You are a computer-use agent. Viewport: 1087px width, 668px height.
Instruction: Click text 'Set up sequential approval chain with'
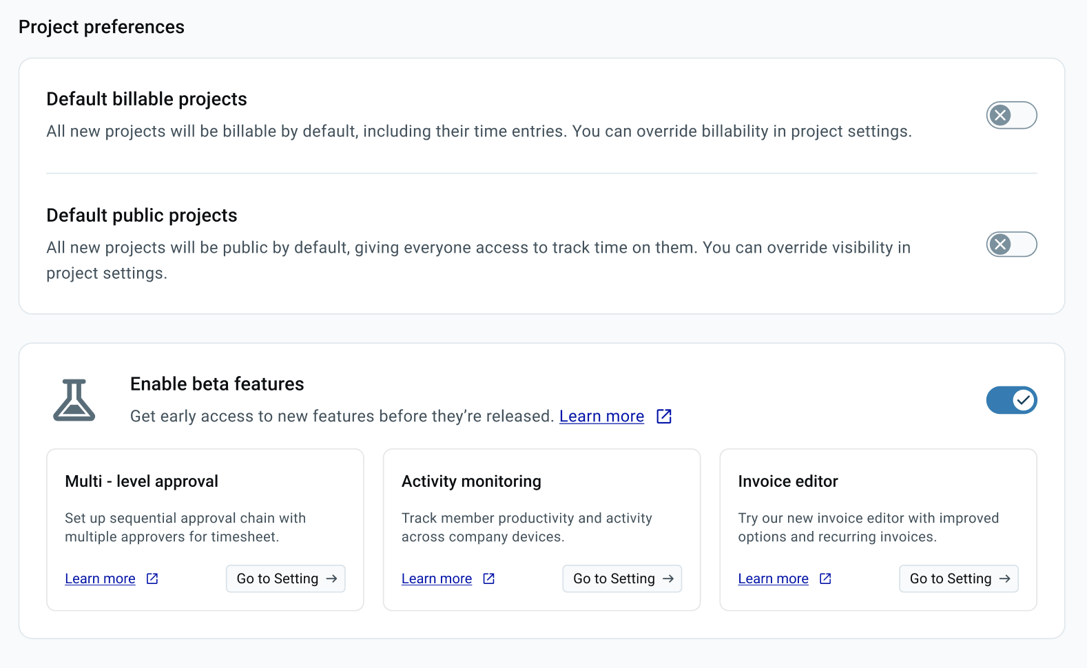point(185,518)
